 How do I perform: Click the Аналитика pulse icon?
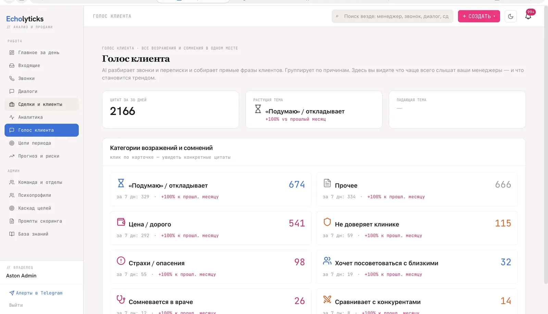coord(12,117)
